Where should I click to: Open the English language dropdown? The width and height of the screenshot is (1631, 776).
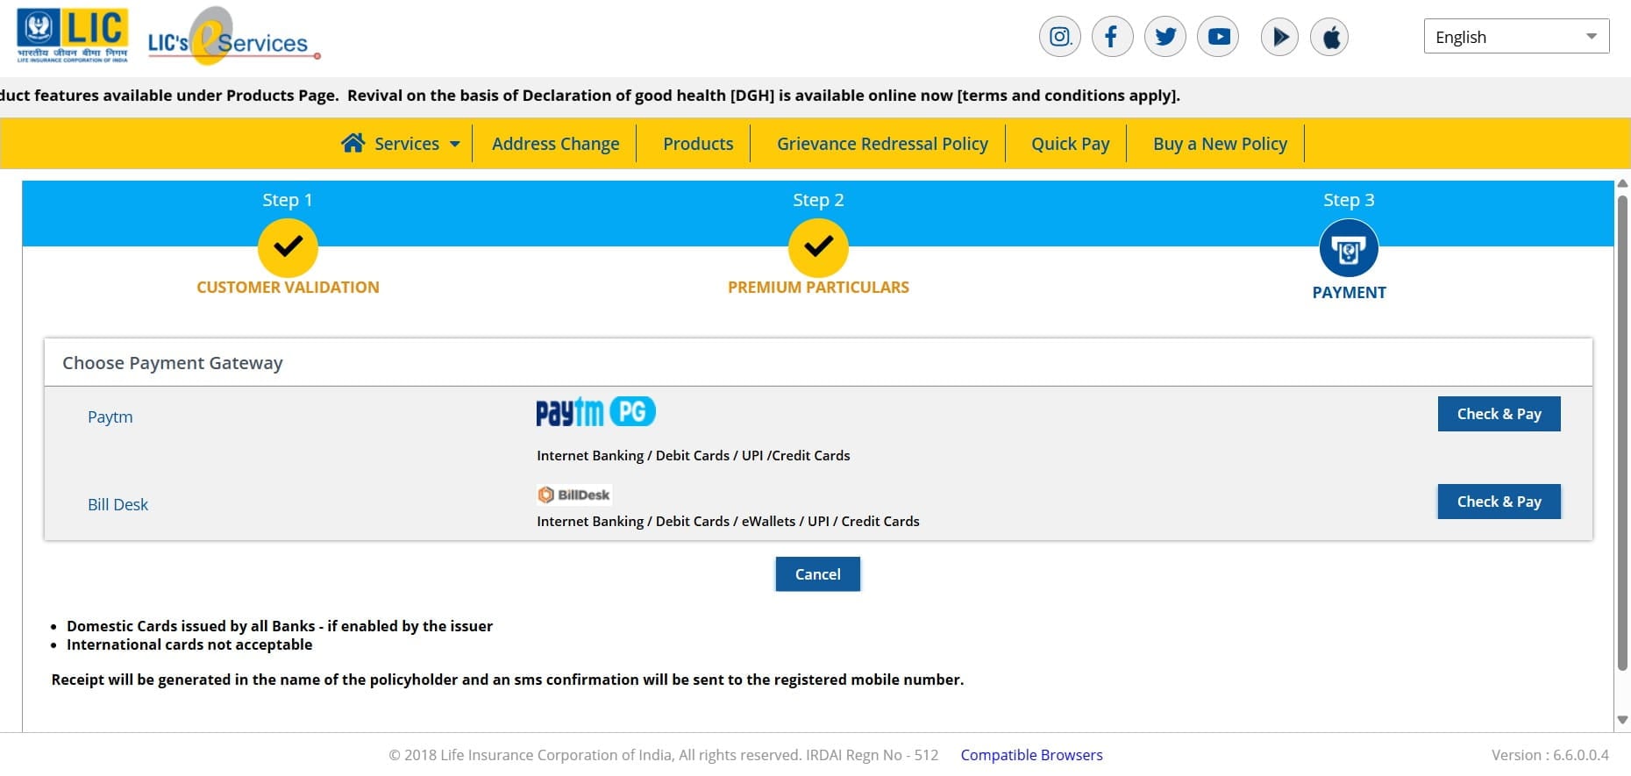click(x=1516, y=37)
